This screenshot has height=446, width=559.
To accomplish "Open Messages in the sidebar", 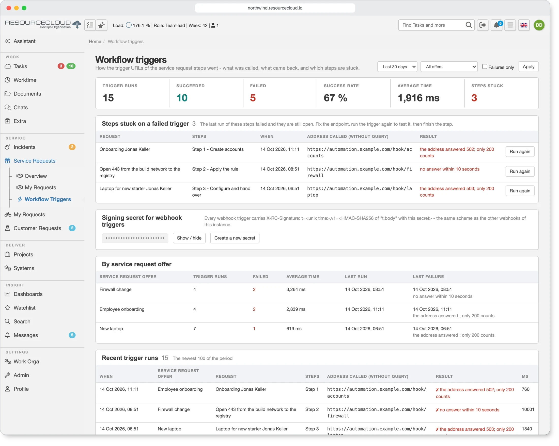I will (26, 335).
